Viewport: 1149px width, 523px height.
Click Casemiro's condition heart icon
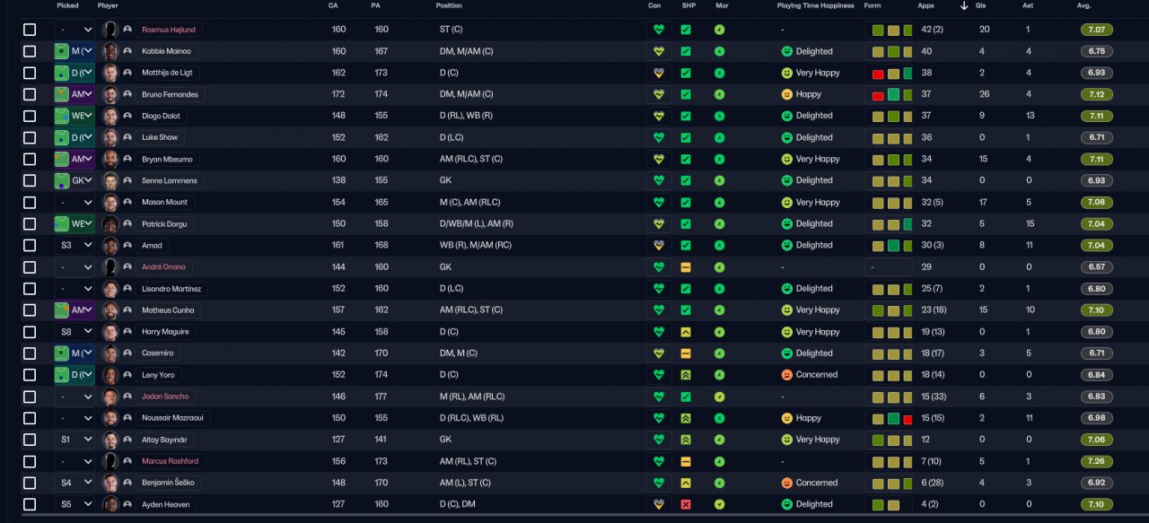coord(659,353)
